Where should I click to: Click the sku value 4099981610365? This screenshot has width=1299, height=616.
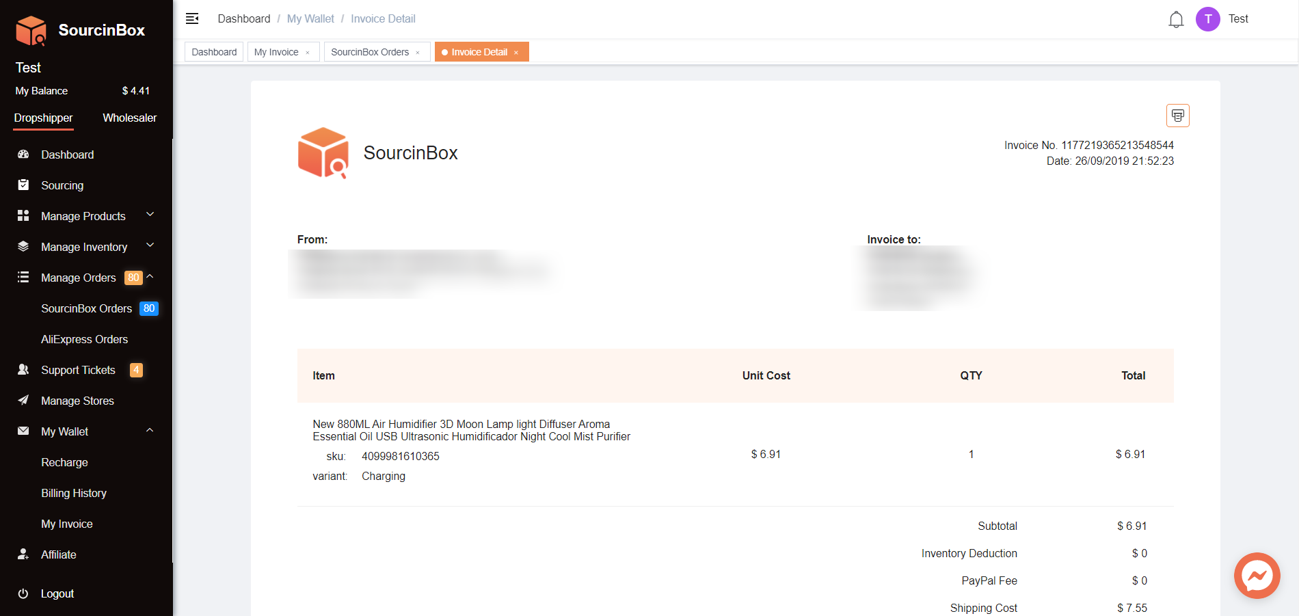(401, 456)
